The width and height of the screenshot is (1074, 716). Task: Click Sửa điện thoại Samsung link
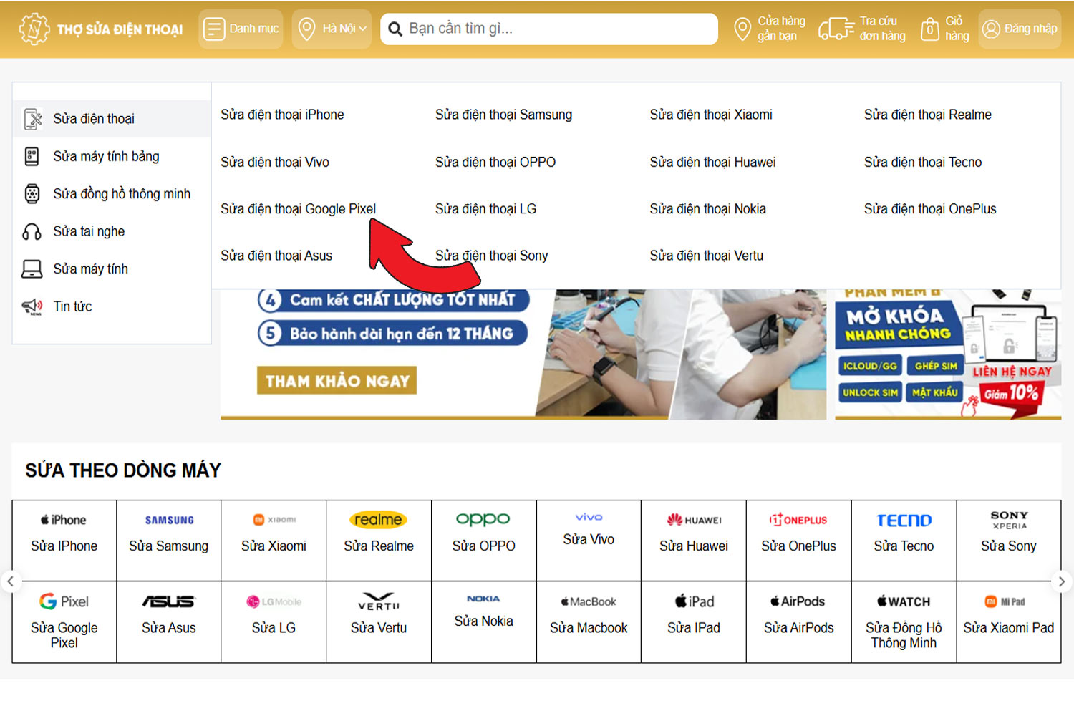[503, 115]
